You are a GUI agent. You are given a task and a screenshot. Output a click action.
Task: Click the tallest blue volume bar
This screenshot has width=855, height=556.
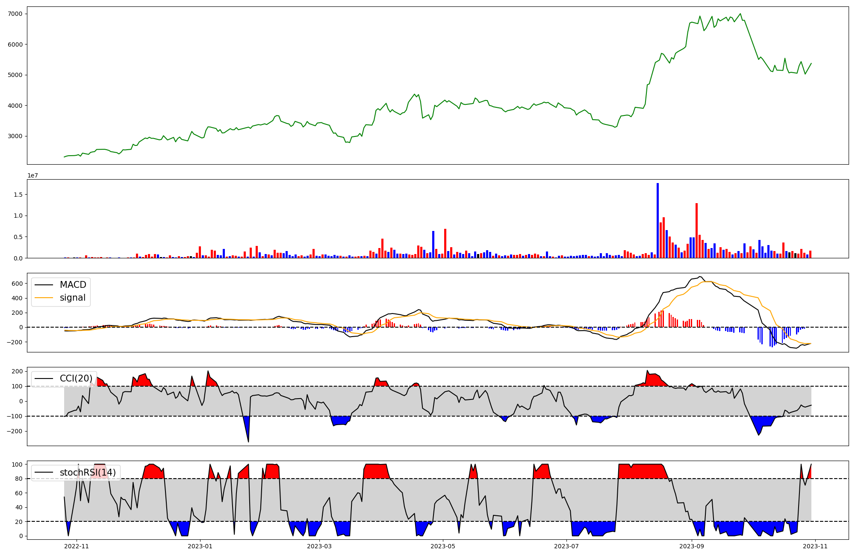(657, 220)
